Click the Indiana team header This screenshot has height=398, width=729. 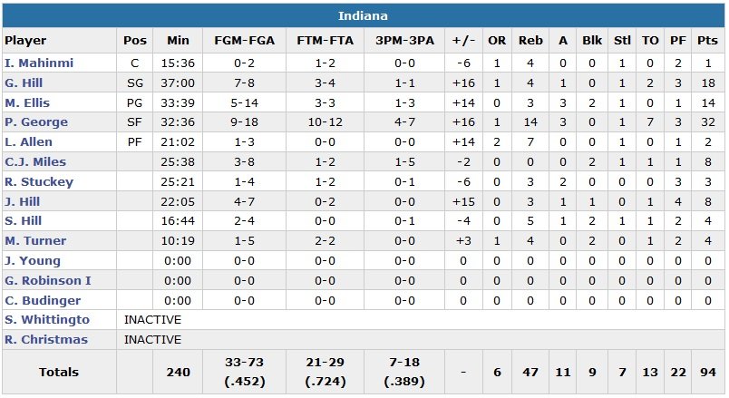click(x=364, y=16)
